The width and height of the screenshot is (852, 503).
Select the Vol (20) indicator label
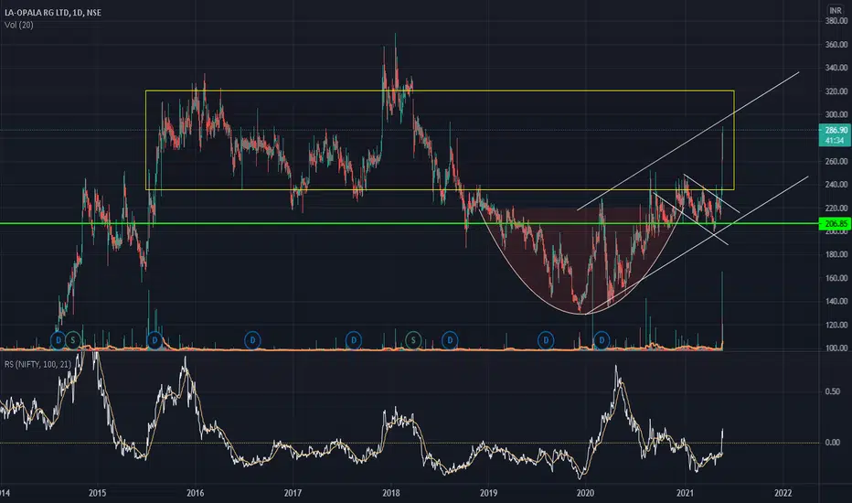point(19,25)
